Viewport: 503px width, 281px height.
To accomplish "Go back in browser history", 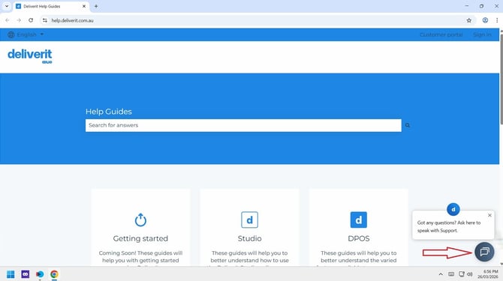I will 8,20.
